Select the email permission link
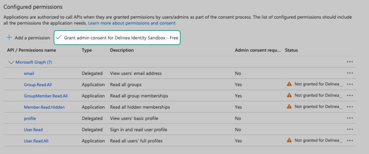This screenshot has width=369, height=154. [x=29, y=73]
